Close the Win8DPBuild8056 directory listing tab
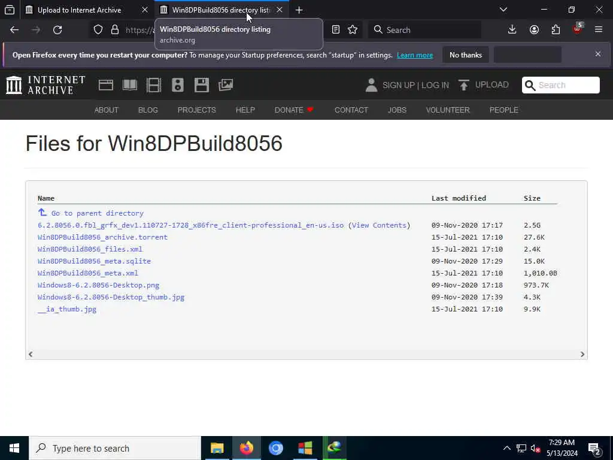 point(280,10)
